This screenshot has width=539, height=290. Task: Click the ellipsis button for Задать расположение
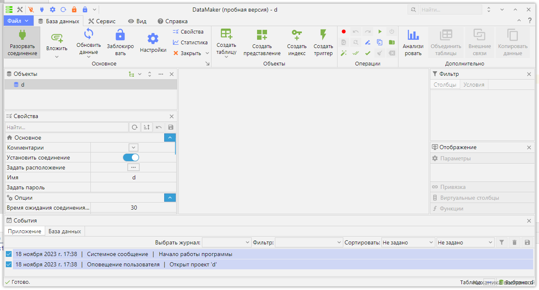point(133,167)
